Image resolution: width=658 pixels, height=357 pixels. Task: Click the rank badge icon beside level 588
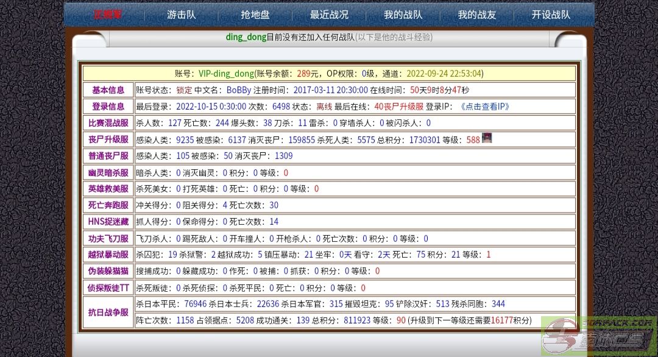[x=487, y=138]
